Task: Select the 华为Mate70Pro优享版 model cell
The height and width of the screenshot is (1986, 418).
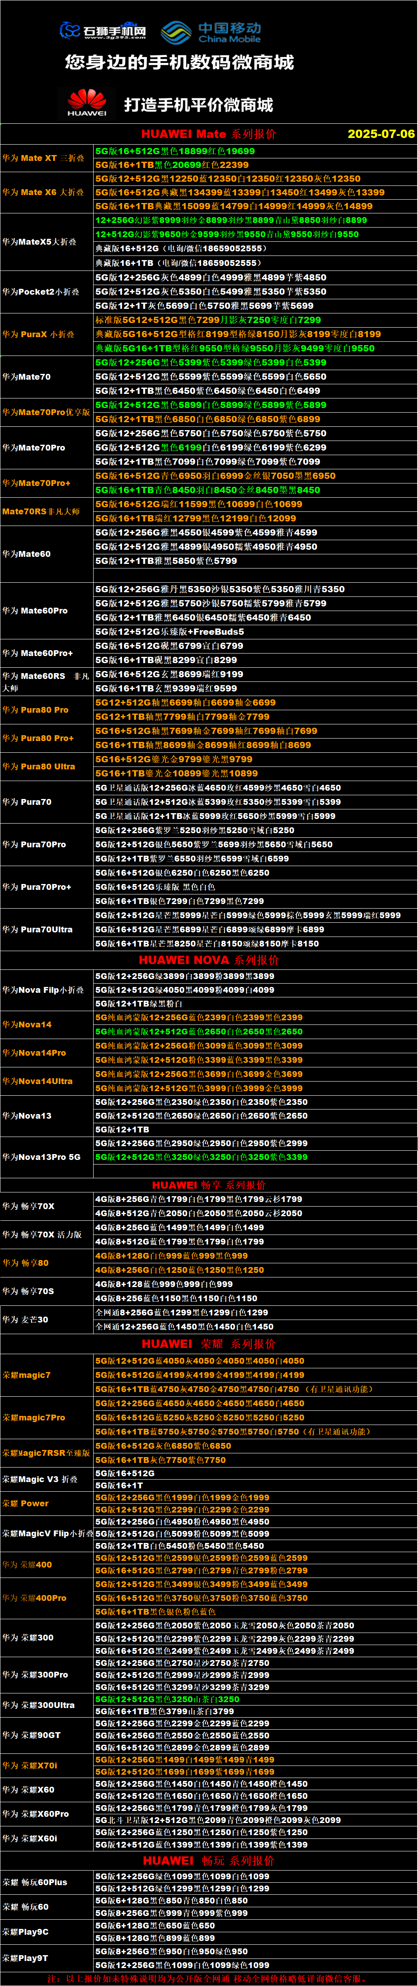Action: pyautogui.click(x=47, y=413)
